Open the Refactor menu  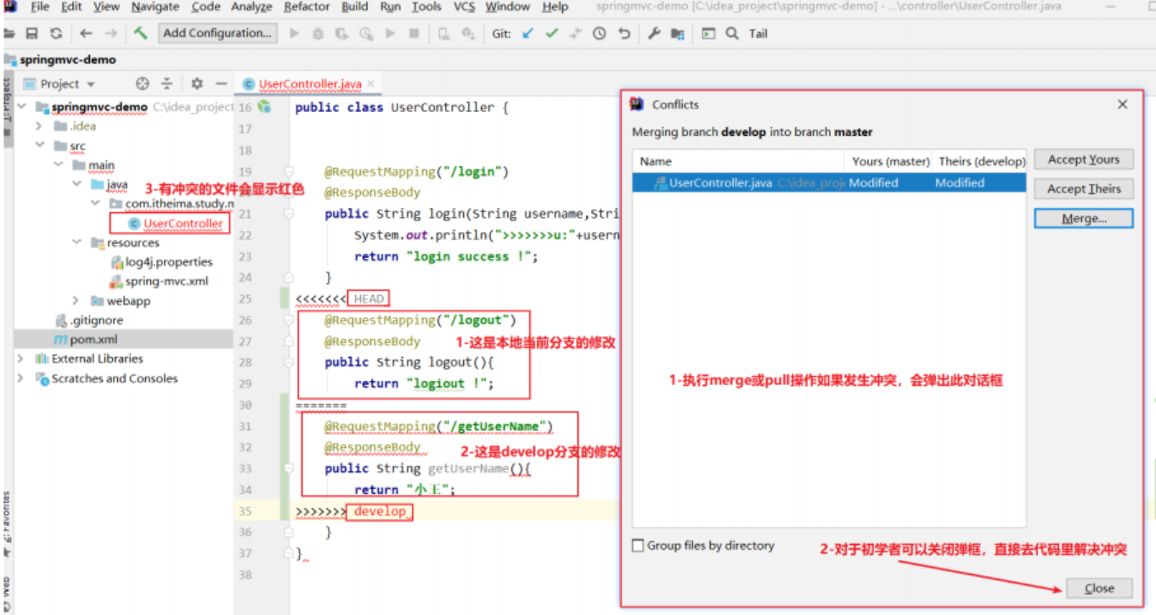pos(307,7)
